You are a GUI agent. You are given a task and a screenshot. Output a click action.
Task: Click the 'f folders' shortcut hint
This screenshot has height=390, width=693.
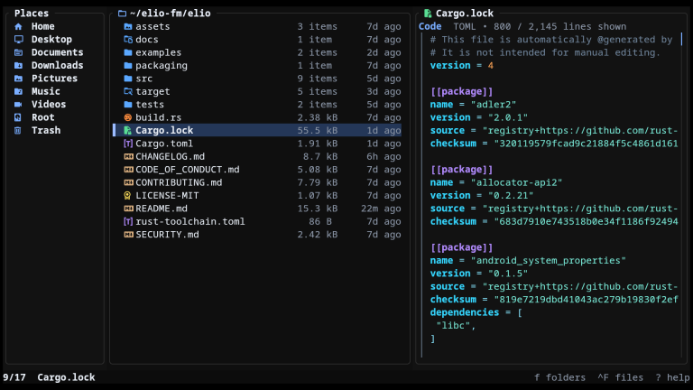(x=559, y=377)
